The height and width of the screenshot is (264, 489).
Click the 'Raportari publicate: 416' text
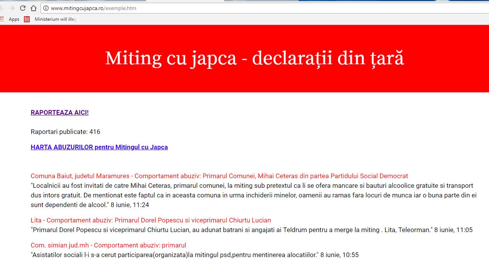pos(65,132)
